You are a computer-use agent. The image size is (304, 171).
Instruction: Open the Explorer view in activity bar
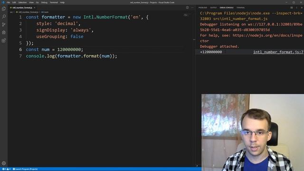4,9
